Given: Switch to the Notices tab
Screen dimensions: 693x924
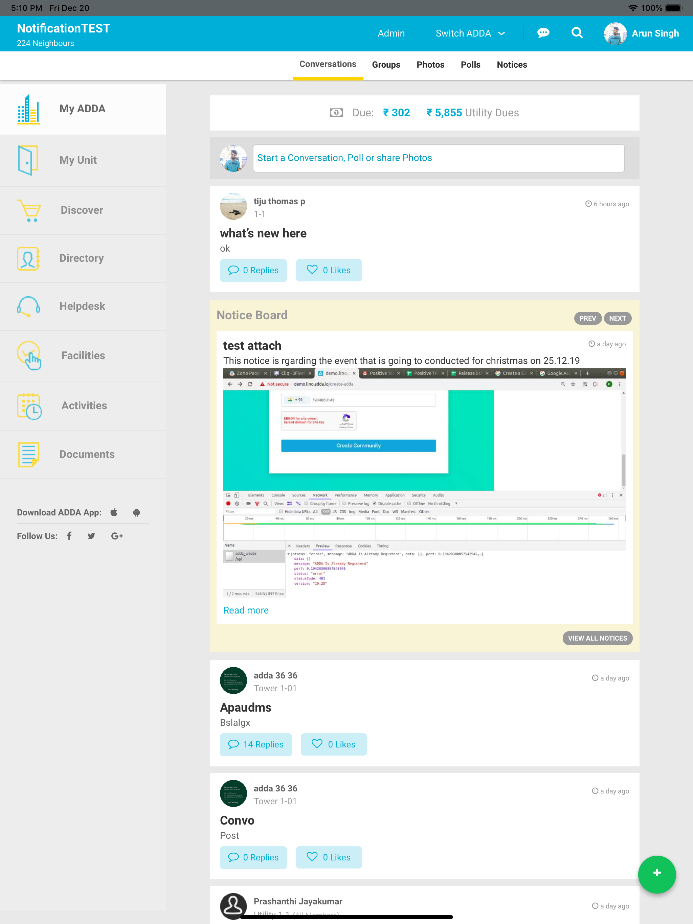Looking at the screenshot, I should pyautogui.click(x=512, y=65).
